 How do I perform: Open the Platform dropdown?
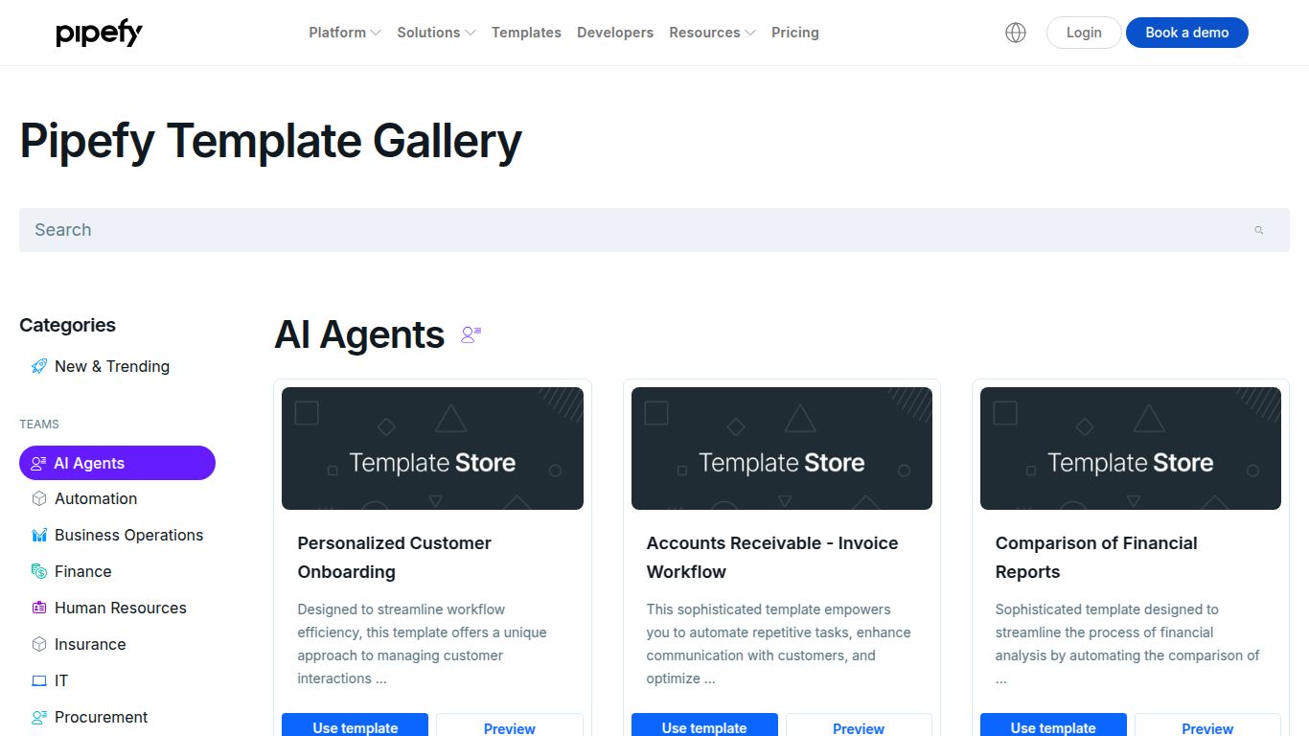click(x=343, y=32)
